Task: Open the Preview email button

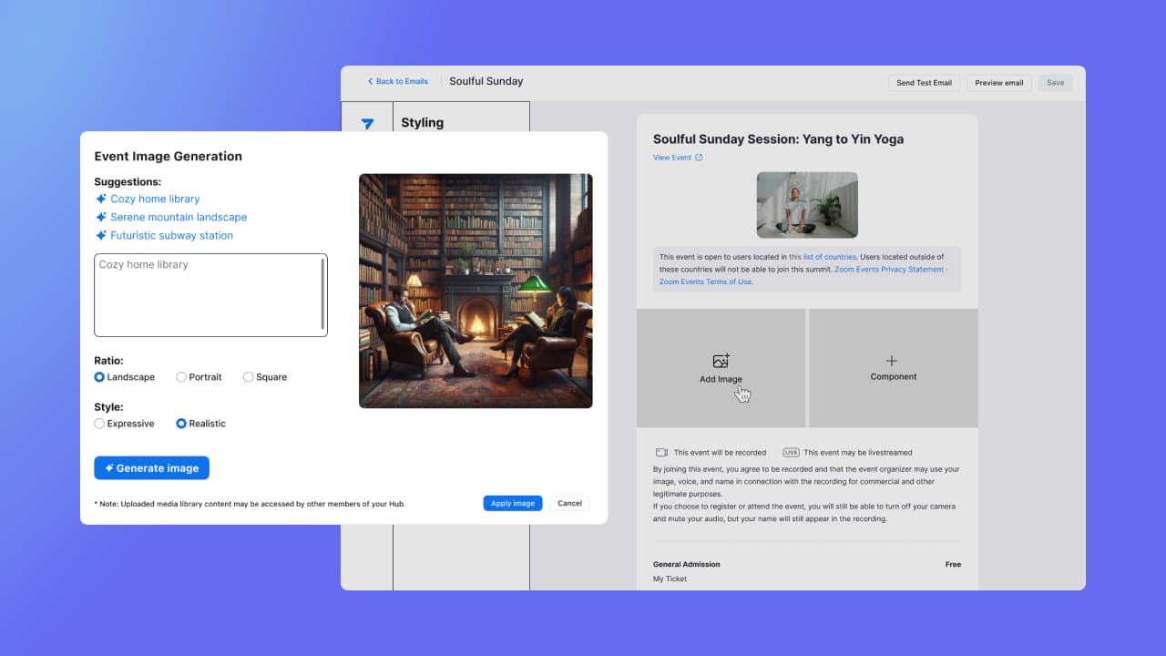Action: pos(998,83)
